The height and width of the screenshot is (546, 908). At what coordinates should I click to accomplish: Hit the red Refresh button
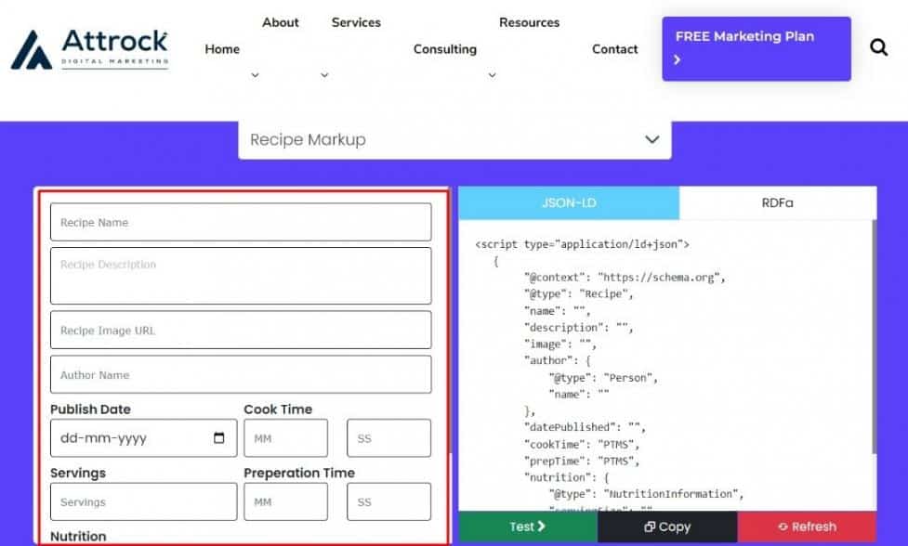(x=807, y=526)
